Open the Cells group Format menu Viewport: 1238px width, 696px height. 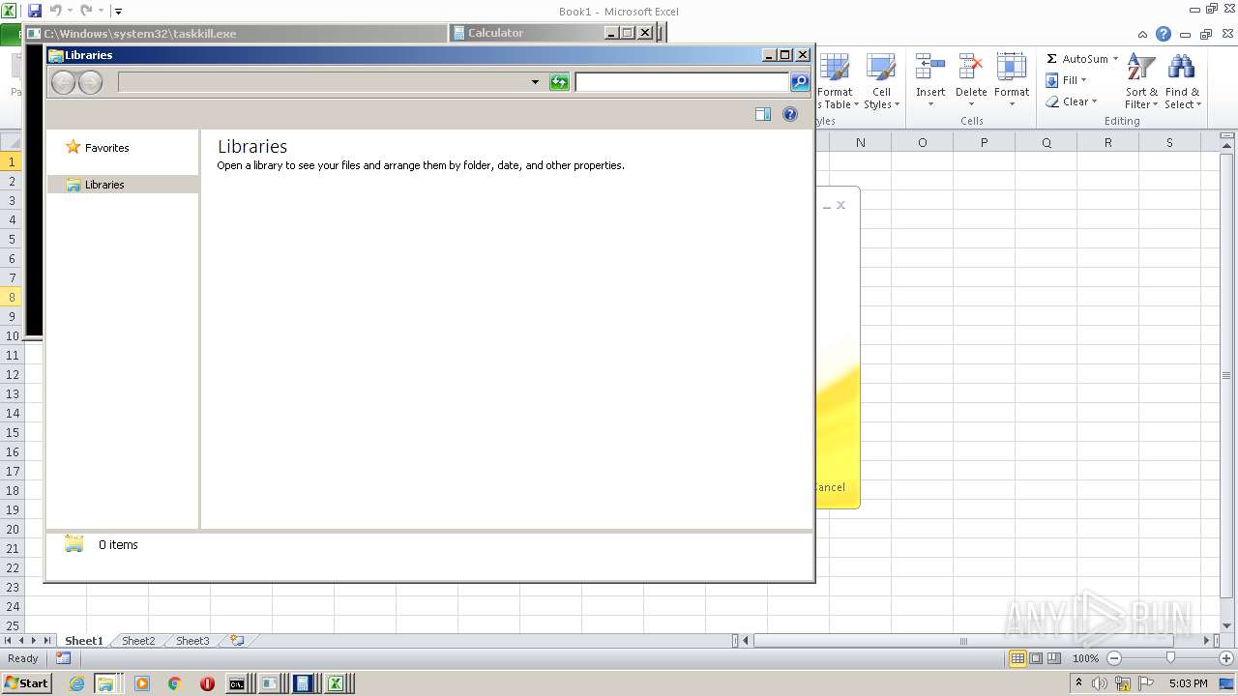click(1012, 82)
